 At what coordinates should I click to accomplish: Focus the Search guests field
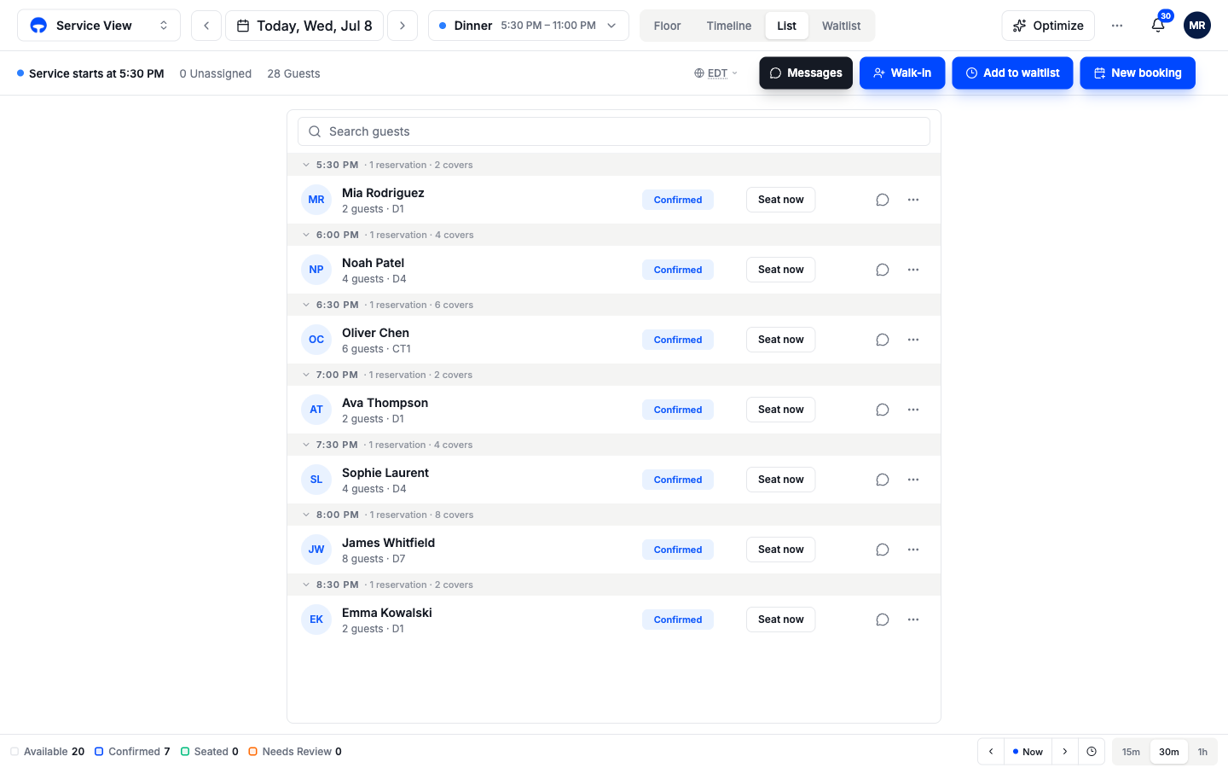[614, 131]
